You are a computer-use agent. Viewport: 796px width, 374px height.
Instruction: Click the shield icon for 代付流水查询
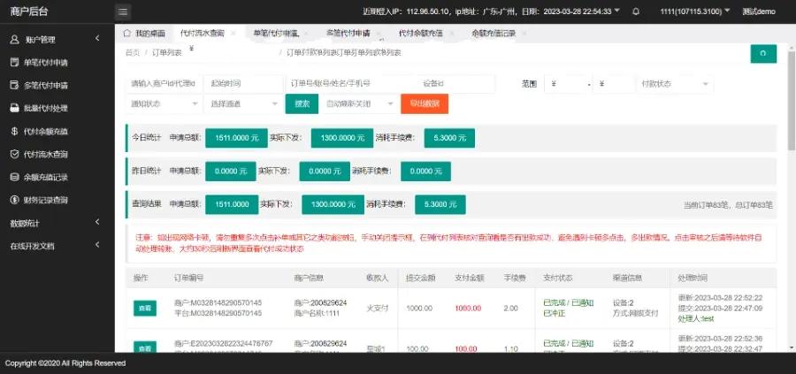[15, 154]
